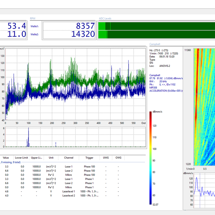Image resolution: width=215 pixels, height=215 pixels.
Task: Click the ADC Levels group label
Action: [105, 18]
